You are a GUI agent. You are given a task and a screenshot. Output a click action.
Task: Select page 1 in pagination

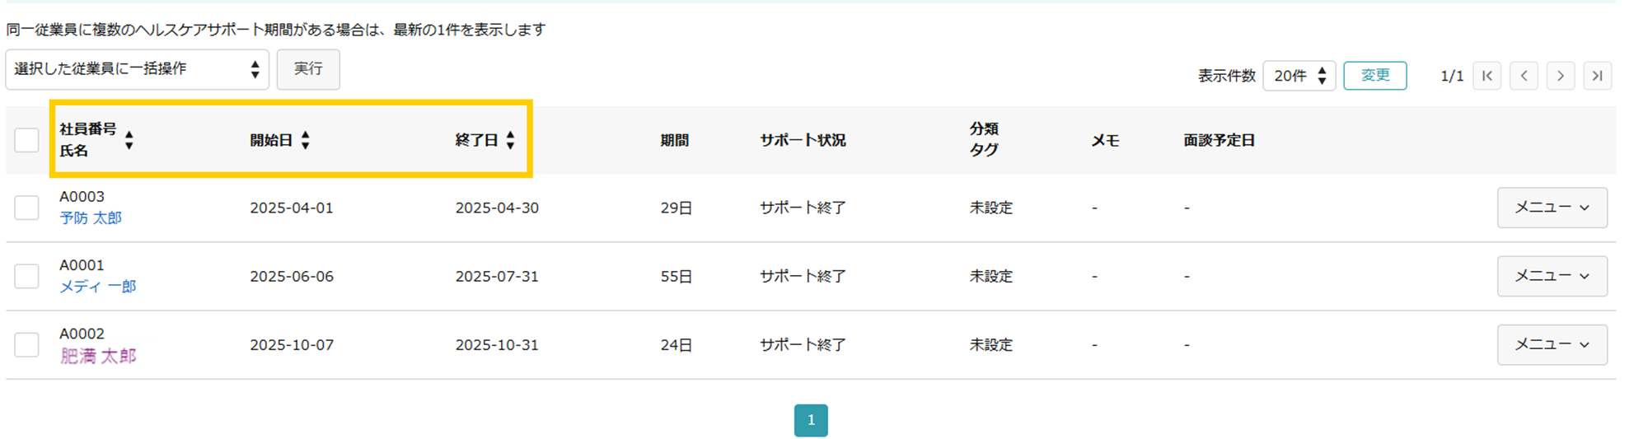click(811, 420)
